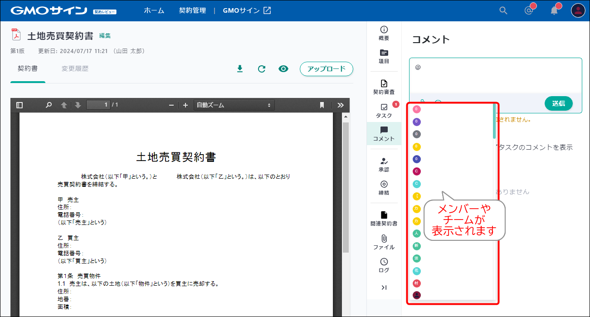Open the 契約管理 menu in top bar
Viewport: 590px width, 317px height.
coord(192,10)
